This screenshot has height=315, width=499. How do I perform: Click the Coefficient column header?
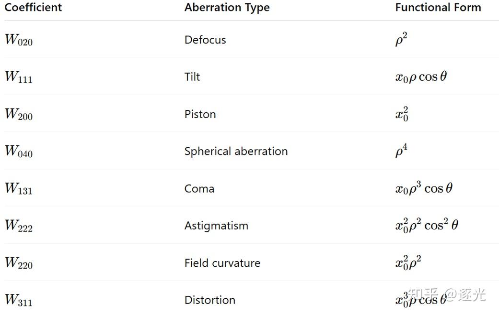tap(33, 8)
